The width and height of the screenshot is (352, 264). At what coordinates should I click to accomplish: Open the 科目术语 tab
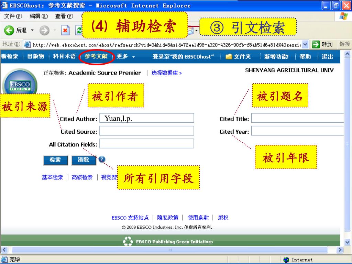64,56
